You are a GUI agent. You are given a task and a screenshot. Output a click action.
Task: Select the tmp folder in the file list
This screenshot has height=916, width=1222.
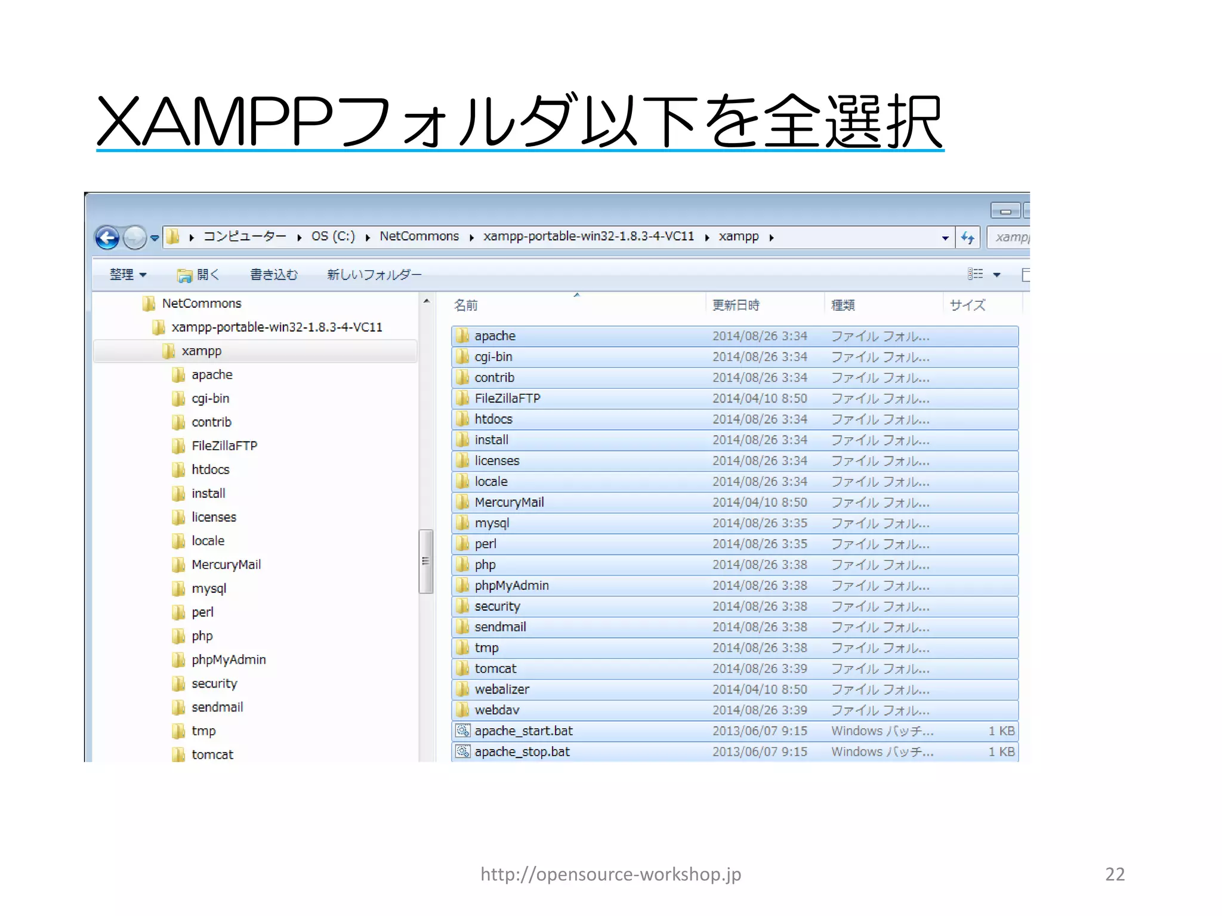pyautogui.click(x=735, y=648)
